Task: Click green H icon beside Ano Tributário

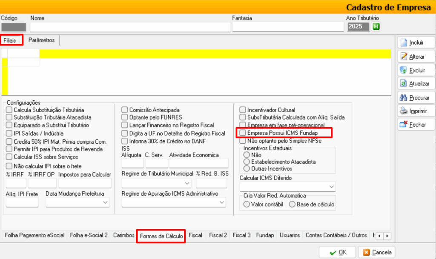Action: point(376,27)
